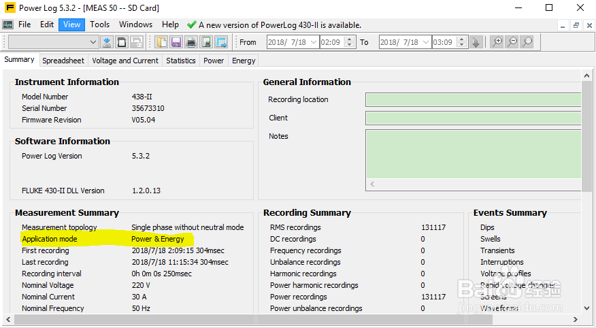
Task: Click the green checkmark update notice icon
Action: [192, 25]
